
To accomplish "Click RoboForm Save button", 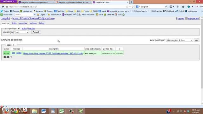I will tap(99, 15).
